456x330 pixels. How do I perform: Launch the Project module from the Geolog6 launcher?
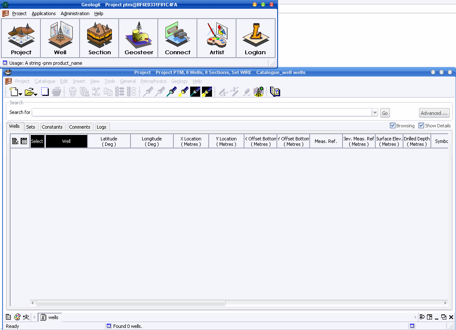click(21, 38)
